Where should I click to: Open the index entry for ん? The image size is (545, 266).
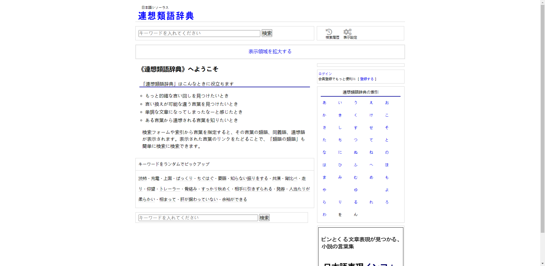click(356, 215)
